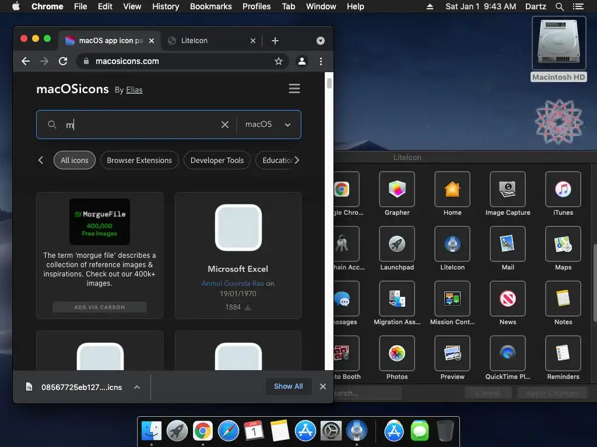Open Macintosh HD on the desktop
The height and width of the screenshot is (447, 597).
(x=559, y=49)
